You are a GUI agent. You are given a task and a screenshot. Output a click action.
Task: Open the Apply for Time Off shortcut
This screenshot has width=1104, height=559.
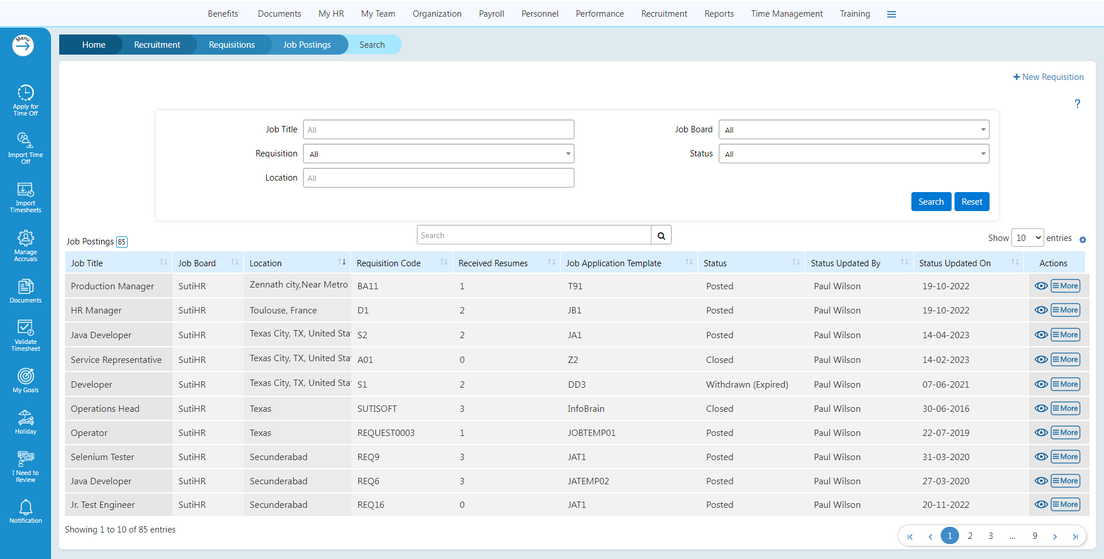point(25,100)
